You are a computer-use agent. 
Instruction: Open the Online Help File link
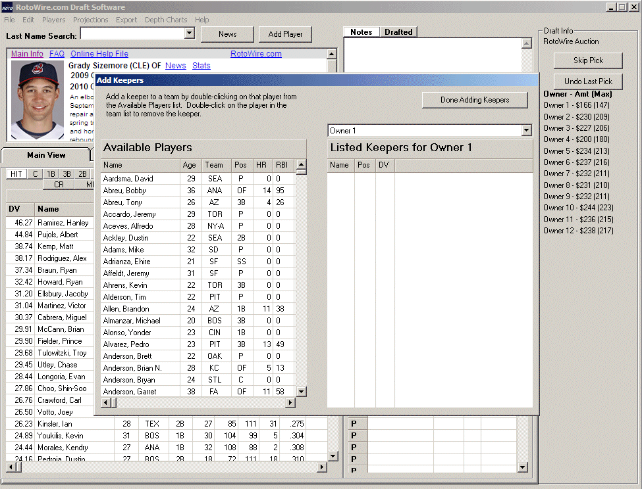pos(99,53)
